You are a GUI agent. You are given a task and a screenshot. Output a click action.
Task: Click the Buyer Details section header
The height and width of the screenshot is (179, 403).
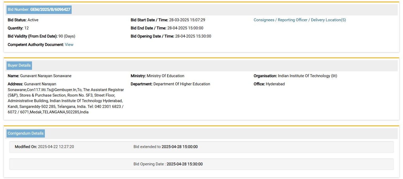pyautogui.click(x=19, y=65)
